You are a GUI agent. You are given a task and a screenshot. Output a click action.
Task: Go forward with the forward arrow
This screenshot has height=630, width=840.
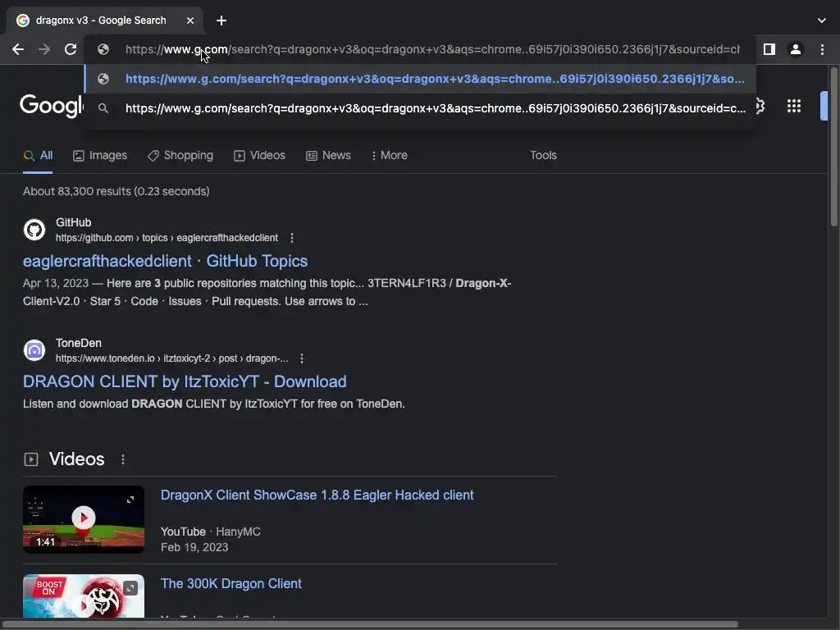[44, 49]
